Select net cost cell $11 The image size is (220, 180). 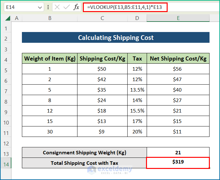point(178,132)
